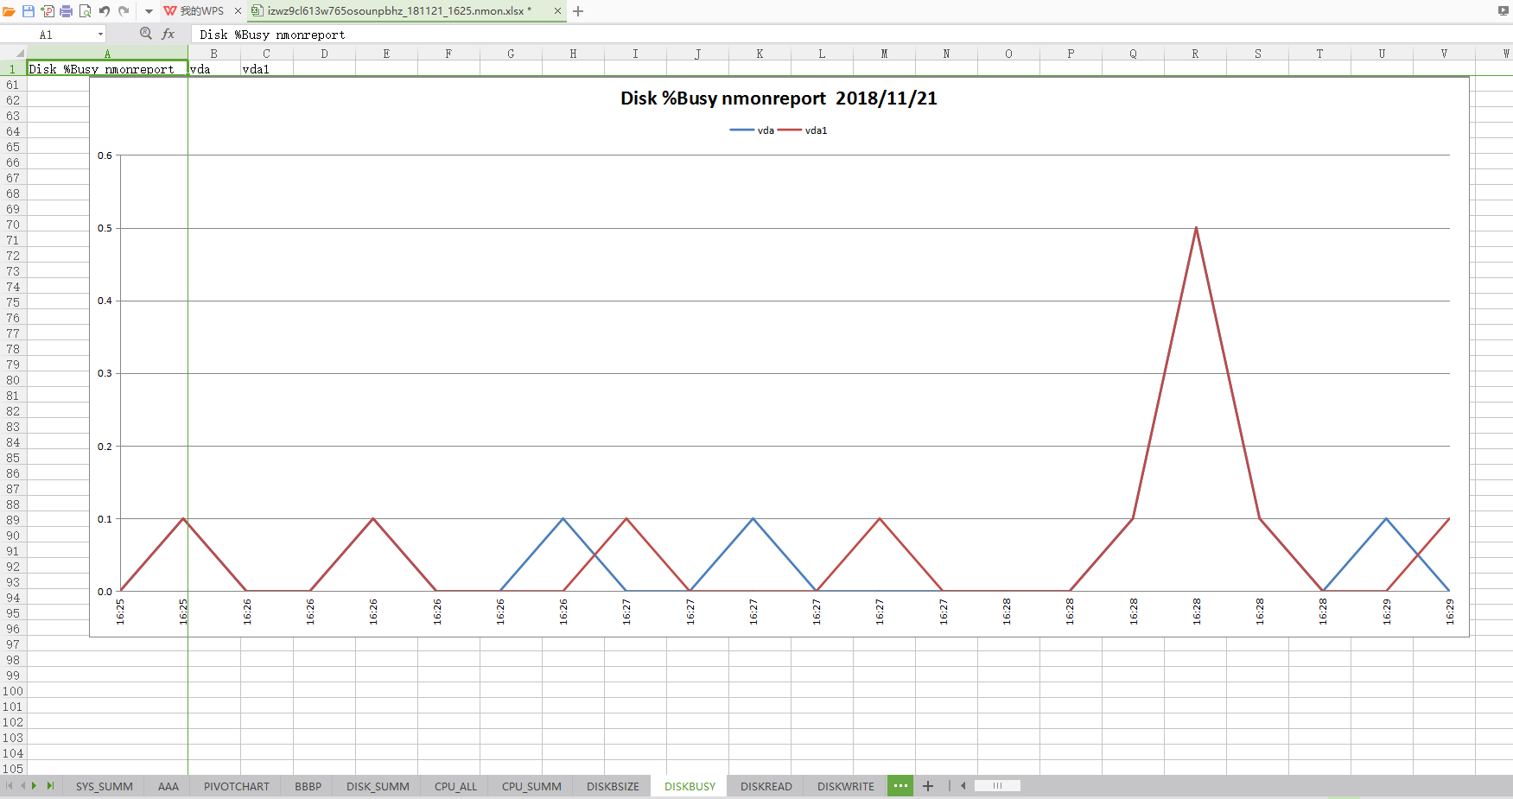Open Print Preview icon
The width and height of the screenshot is (1513, 799).
point(85,11)
